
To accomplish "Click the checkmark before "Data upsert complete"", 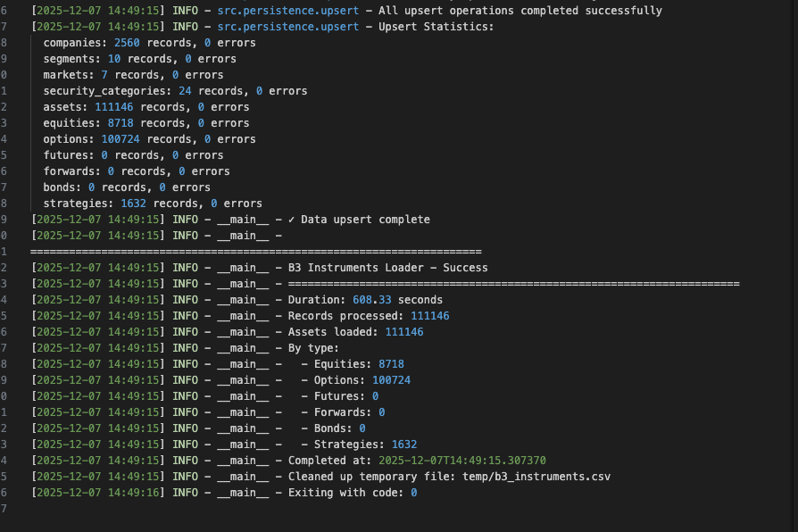I will click(x=292, y=220).
